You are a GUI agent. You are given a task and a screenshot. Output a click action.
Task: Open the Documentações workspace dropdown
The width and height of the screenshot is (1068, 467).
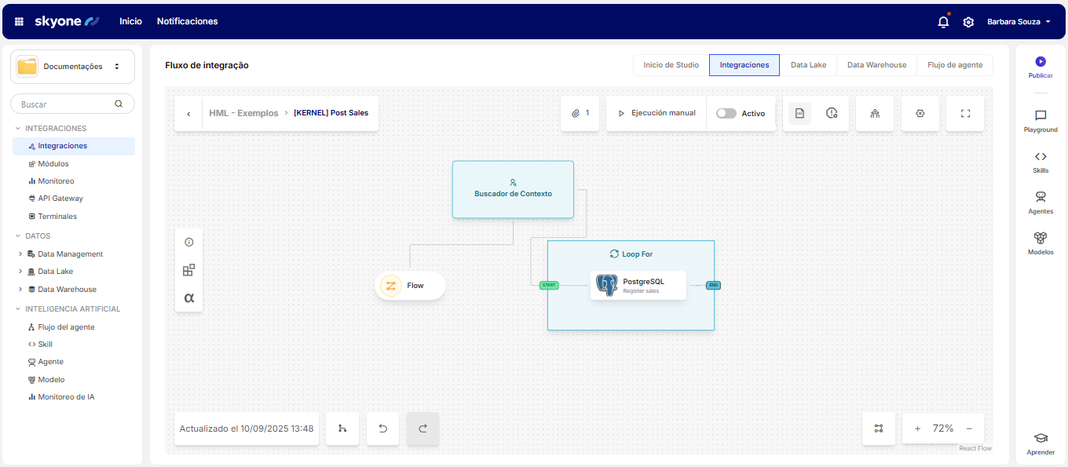(72, 67)
